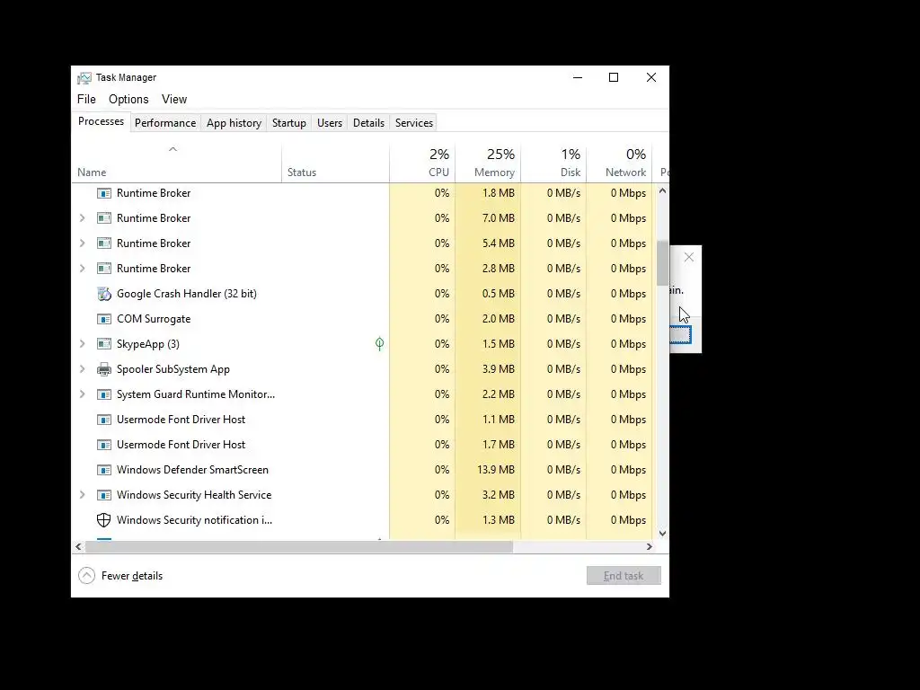Click the Usermode Font Driver Host icon, 1.1 MB
The width and height of the screenshot is (920, 690).
[104, 420]
